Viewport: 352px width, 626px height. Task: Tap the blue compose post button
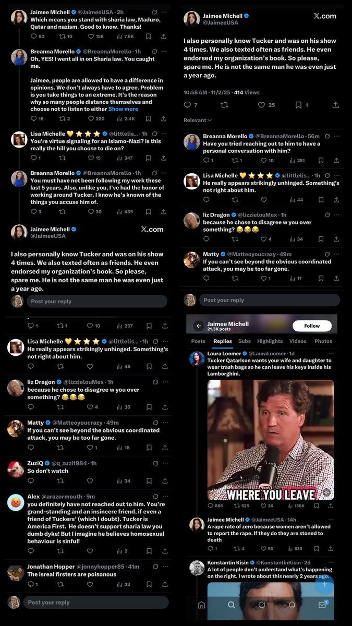[324, 585]
